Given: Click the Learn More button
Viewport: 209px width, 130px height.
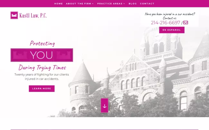Looking at the screenshot, I should pos(41,89).
